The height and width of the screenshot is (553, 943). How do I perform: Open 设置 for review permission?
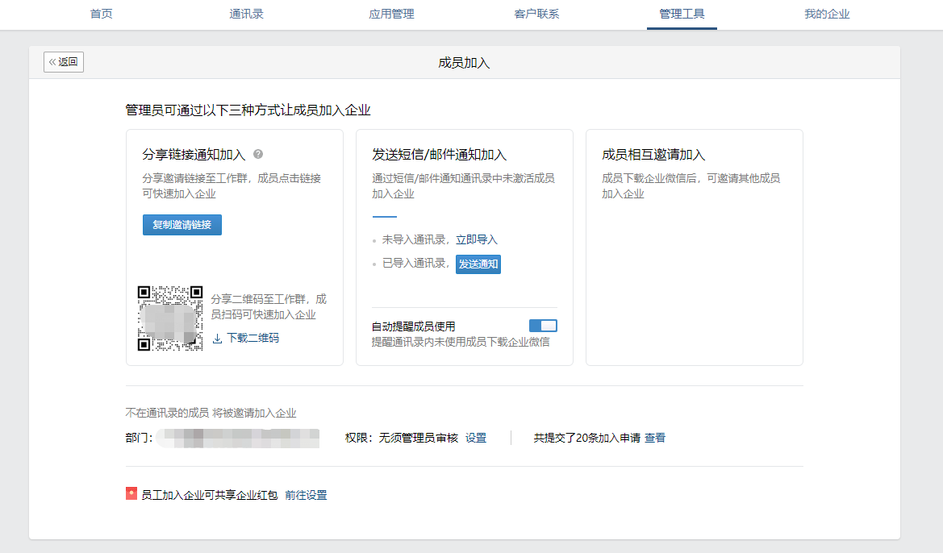click(476, 438)
